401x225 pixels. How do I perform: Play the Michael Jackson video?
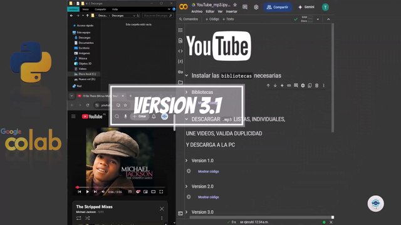point(88,192)
